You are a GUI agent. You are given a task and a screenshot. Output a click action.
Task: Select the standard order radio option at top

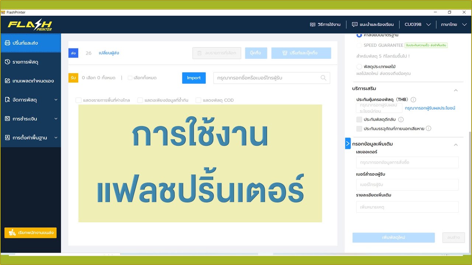point(359,35)
